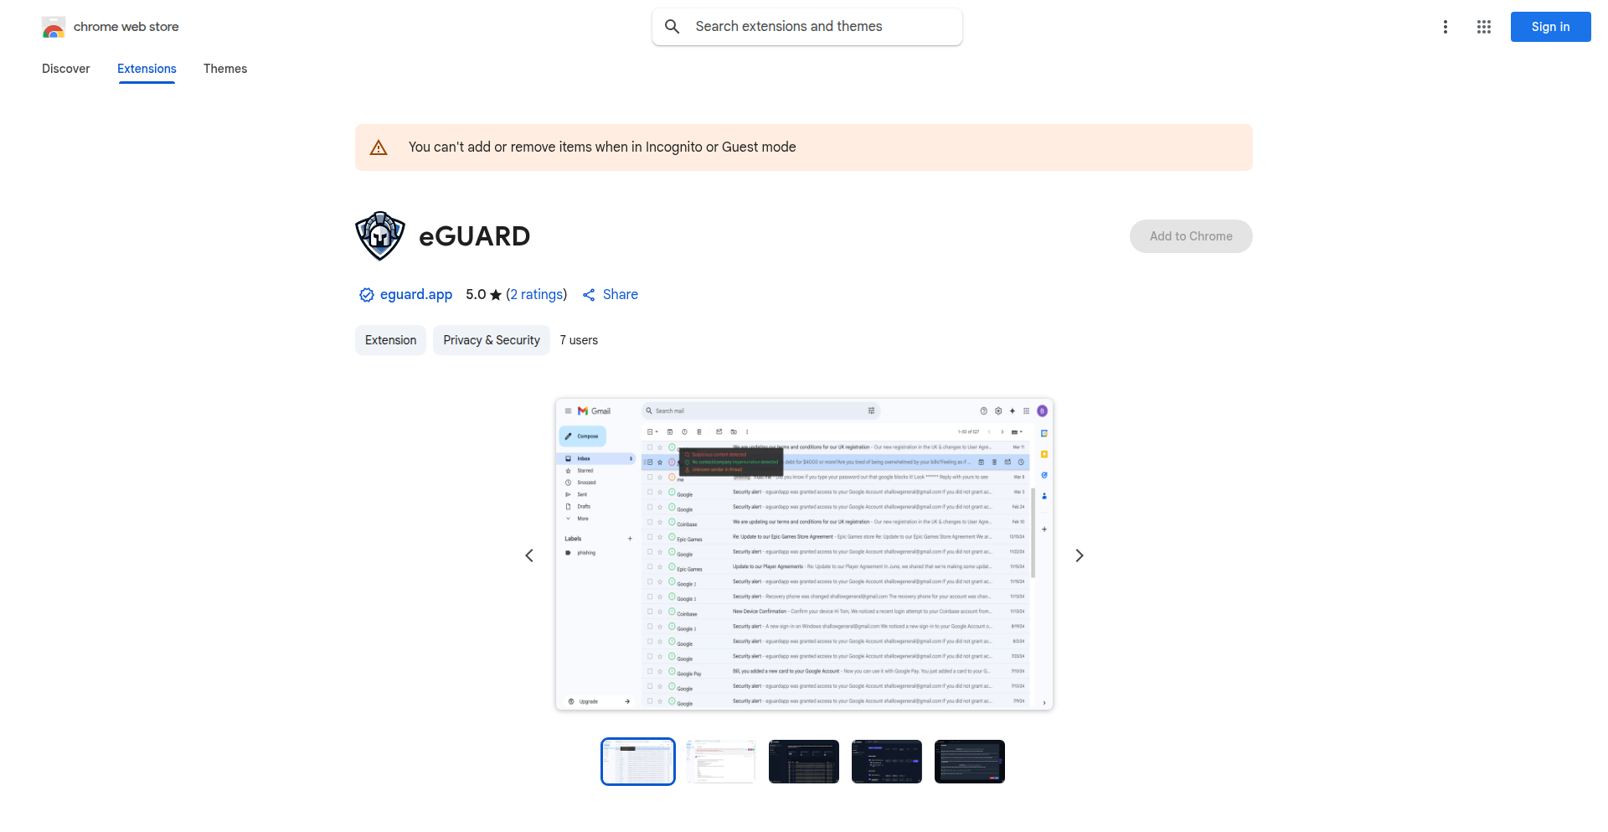Open the Themes tab

[225, 69]
